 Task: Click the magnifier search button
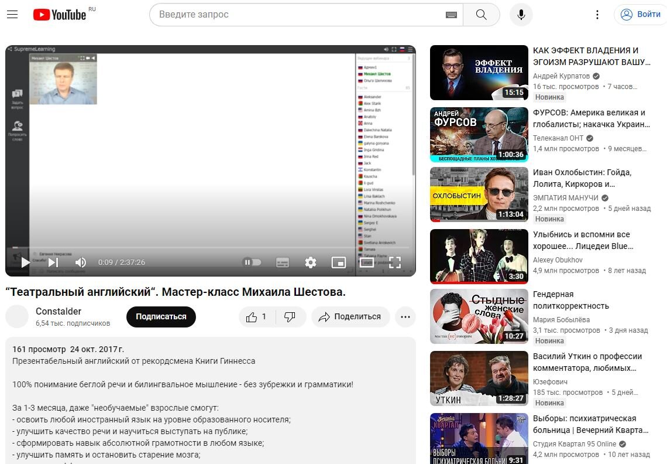click(481, 15)
